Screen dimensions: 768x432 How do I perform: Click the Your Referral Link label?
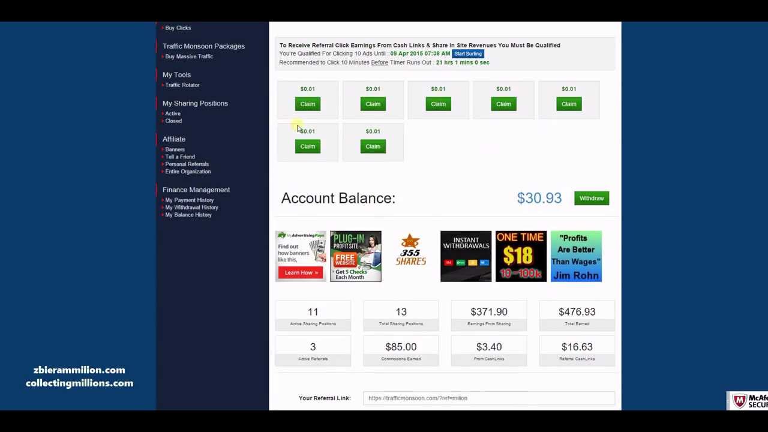pos(325,398)
